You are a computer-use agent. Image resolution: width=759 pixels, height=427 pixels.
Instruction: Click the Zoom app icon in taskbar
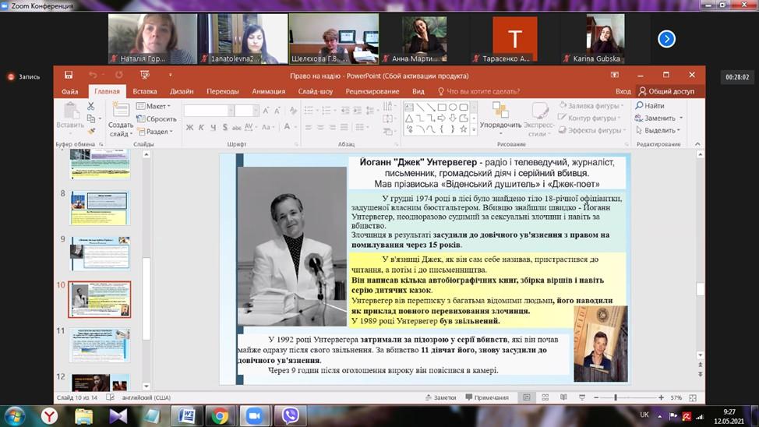pos(254,415)
